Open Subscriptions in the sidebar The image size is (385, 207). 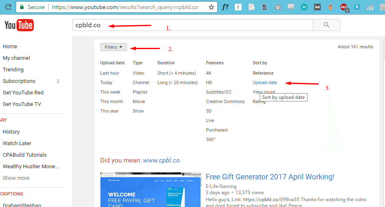coord(19,81)
